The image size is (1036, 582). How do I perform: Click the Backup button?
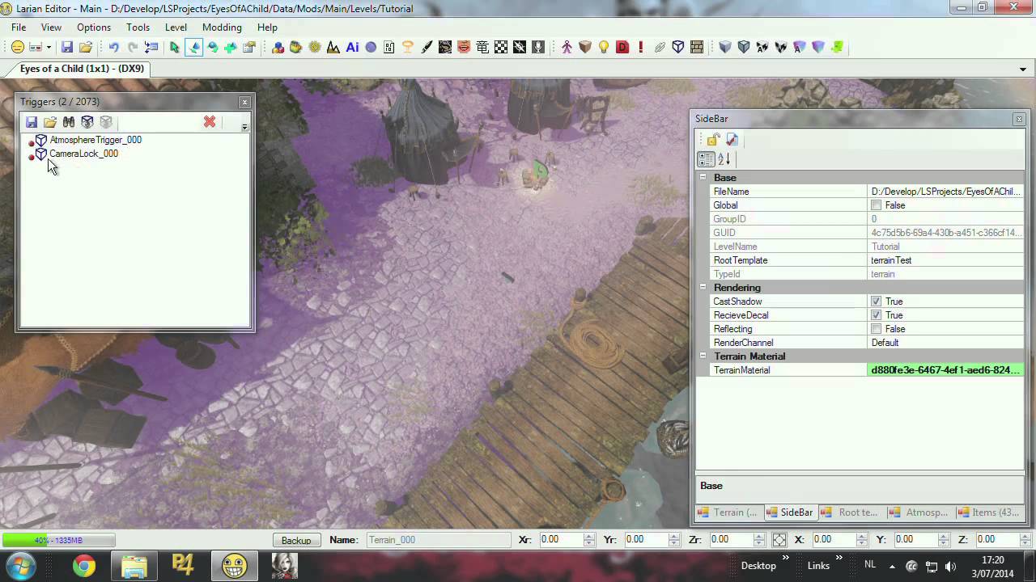tap(296, 540)
